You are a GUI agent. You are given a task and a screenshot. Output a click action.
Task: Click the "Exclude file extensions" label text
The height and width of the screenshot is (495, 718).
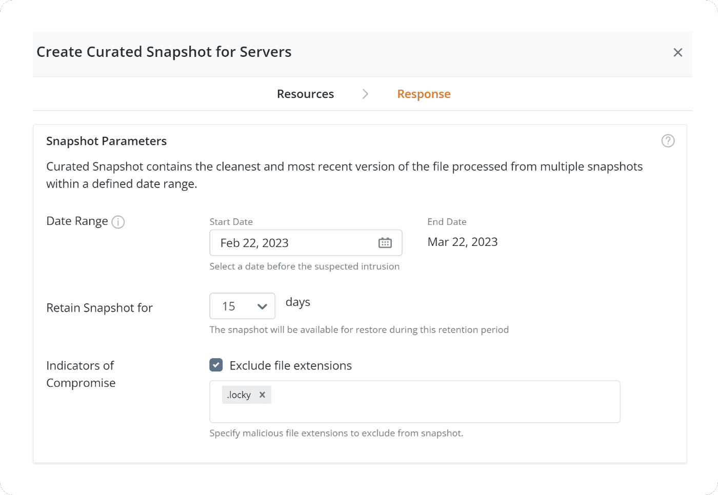290,365
